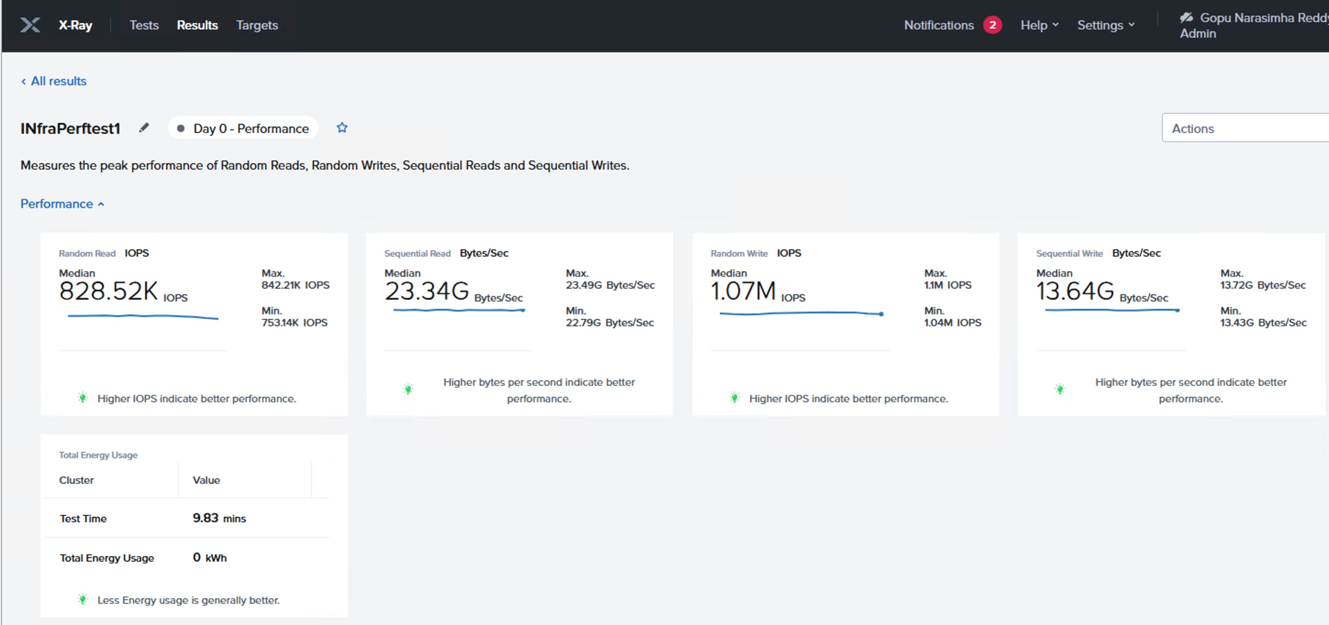This screenshot has height=625, width=1329.
Task: Click the Day 0 - Performance tag
Action: [243, 128]
